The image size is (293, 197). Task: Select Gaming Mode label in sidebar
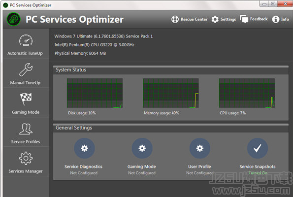click(26, 112)
